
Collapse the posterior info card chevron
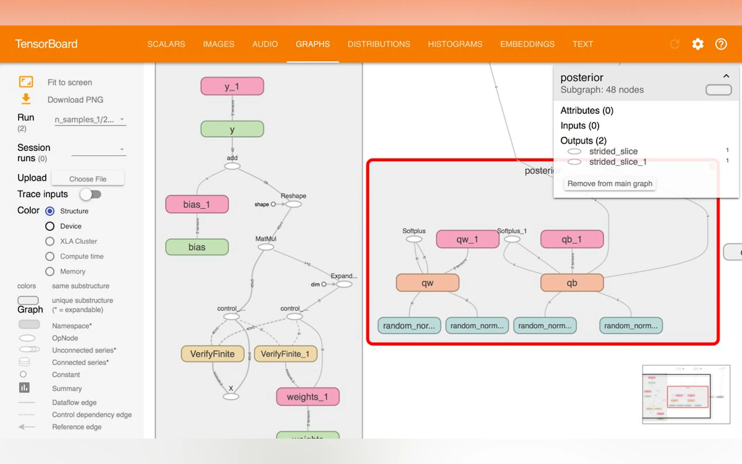coord(726,76)
